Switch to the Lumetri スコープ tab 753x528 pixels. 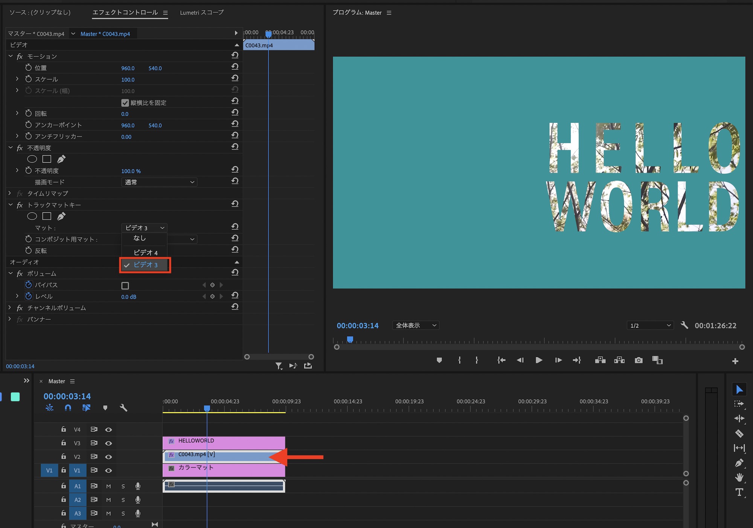(201, 12)
